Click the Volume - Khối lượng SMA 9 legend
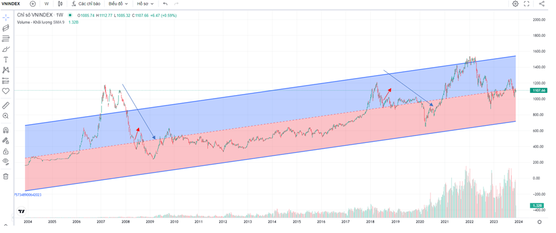 pyautogui.click(x=41, y=22)
